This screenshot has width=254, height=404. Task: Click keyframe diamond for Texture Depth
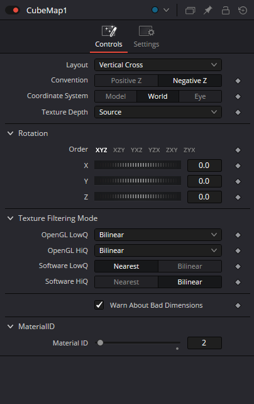(238, 113)
